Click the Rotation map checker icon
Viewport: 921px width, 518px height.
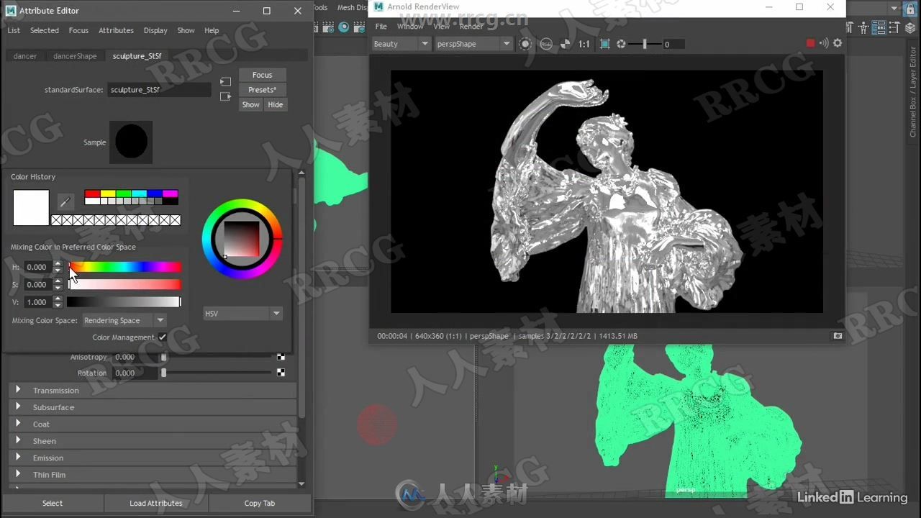click(281, 373)
